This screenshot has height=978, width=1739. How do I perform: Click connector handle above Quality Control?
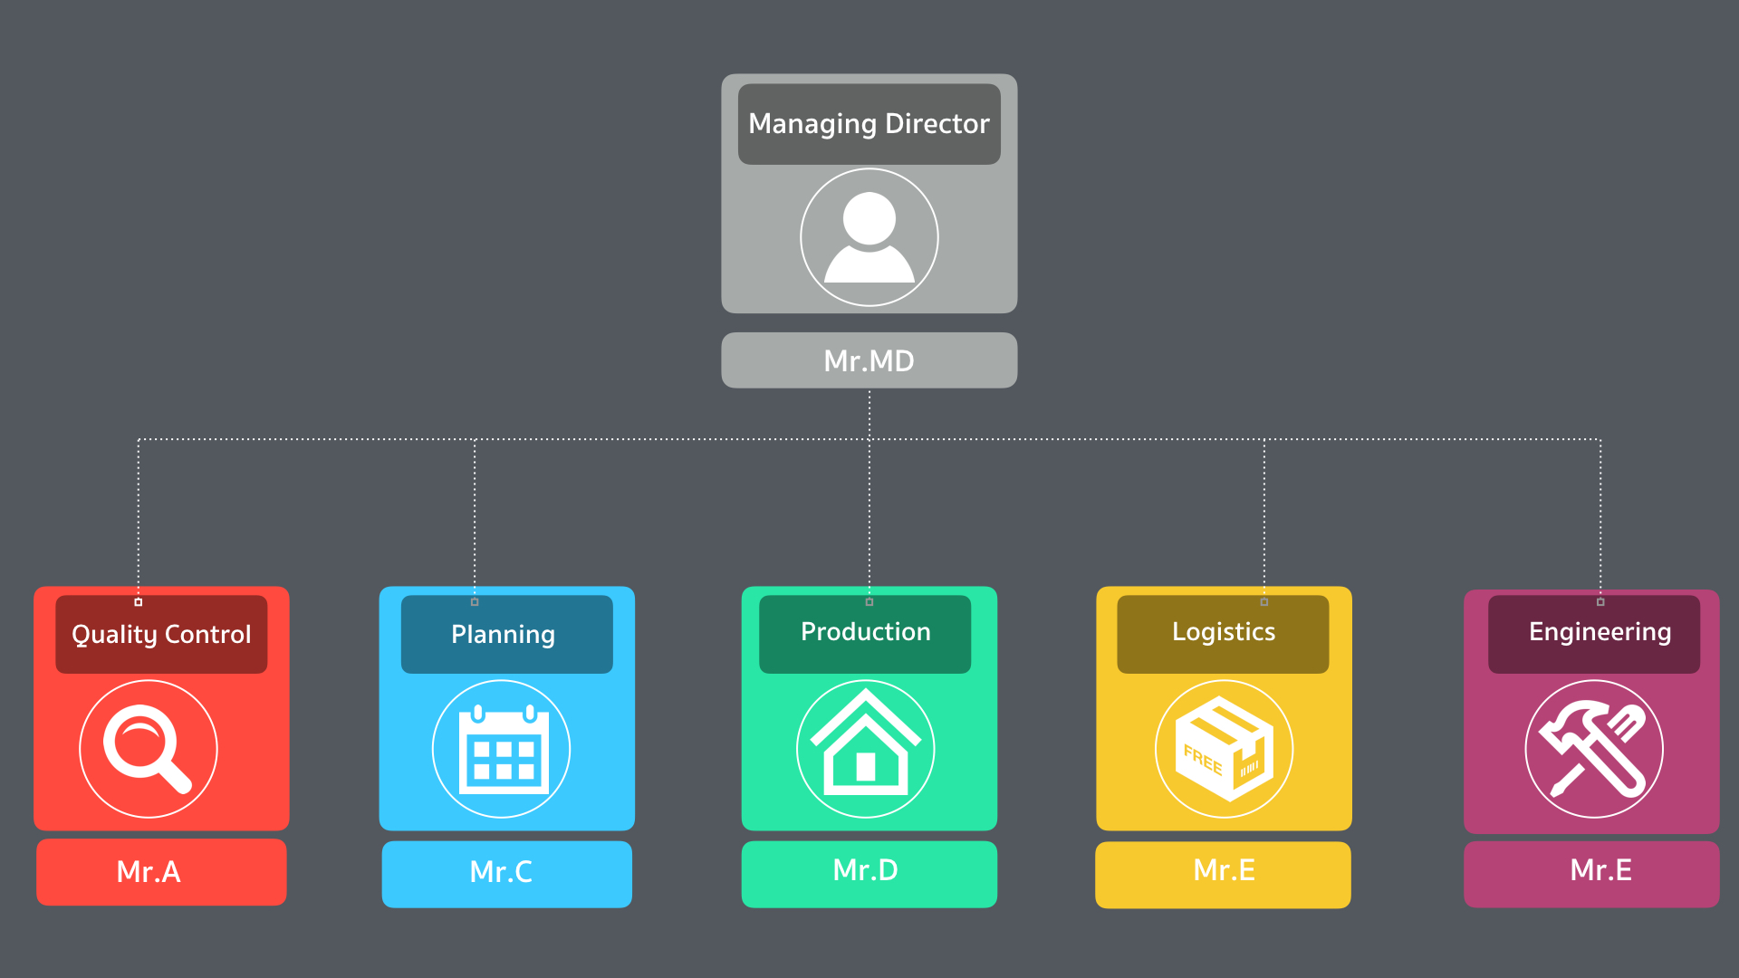click(139, 602)
